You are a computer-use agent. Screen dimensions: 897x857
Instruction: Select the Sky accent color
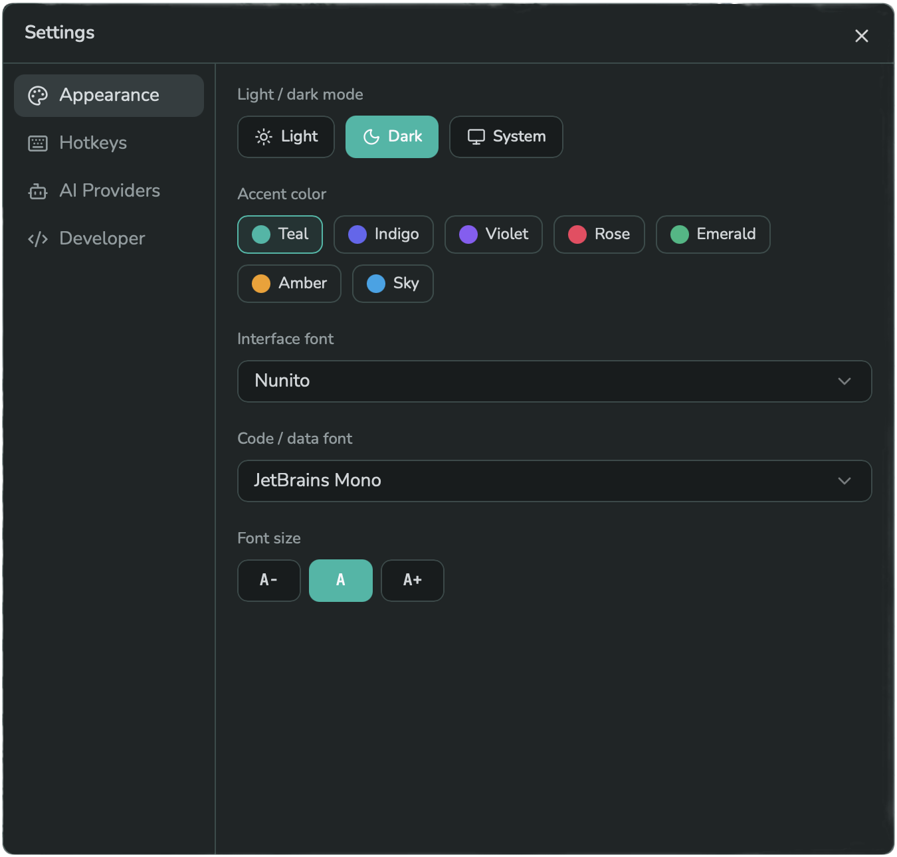[393, 284]
